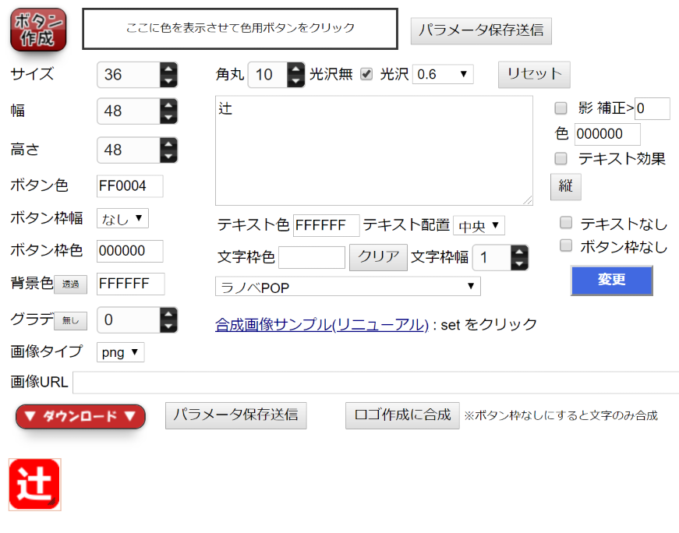Decrease the サイズ value with down arrow
The image size is (679, 533).
168,81
